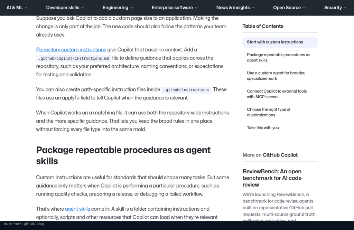Open the Enterprise software menu
This screenshot has height=230, width=354.
(x=175, y=8)
